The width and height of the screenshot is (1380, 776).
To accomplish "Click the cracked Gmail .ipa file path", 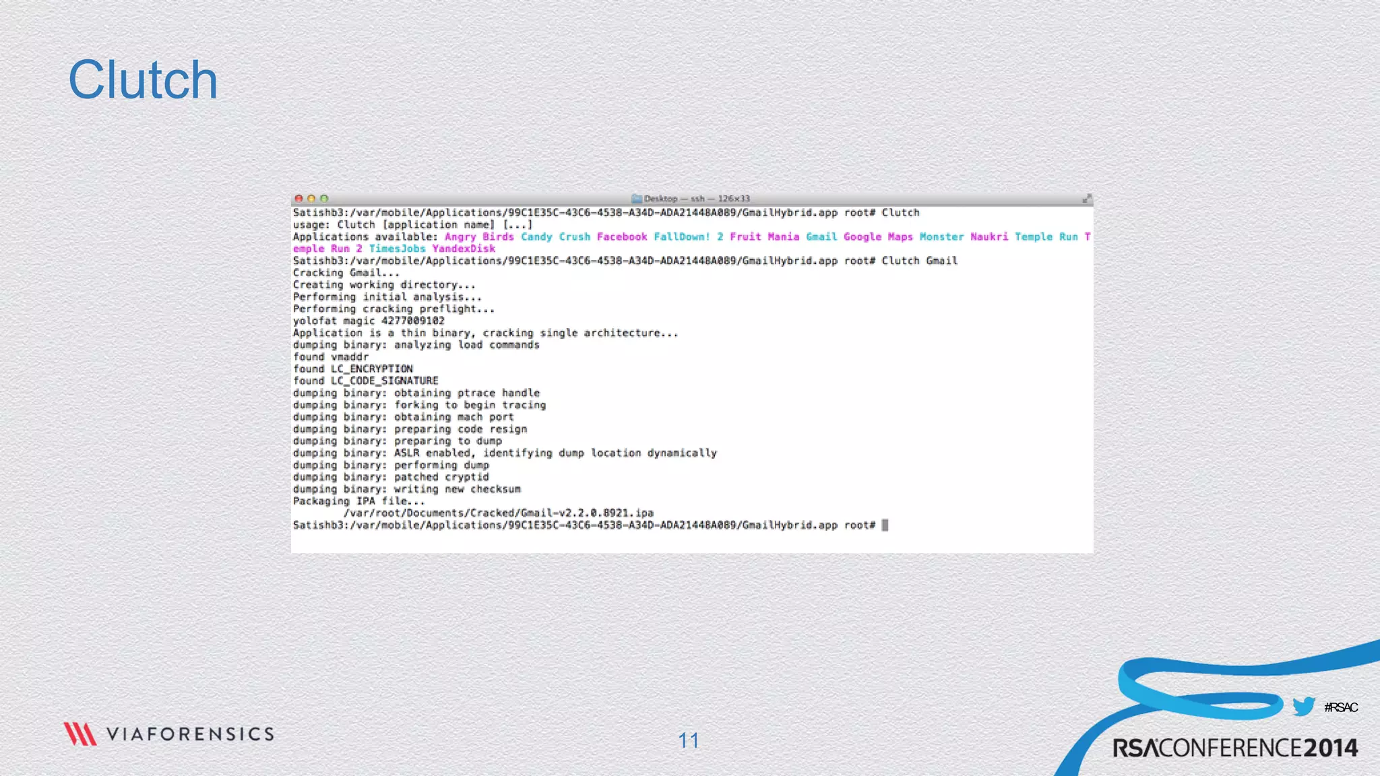I will tap(499, 513).
